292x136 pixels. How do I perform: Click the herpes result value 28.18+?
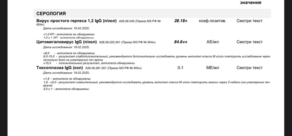pos(181,21)
